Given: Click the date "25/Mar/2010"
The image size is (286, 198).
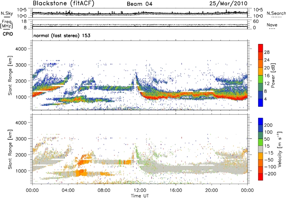Looking at the screenshot, I should [x=228, y=4].
